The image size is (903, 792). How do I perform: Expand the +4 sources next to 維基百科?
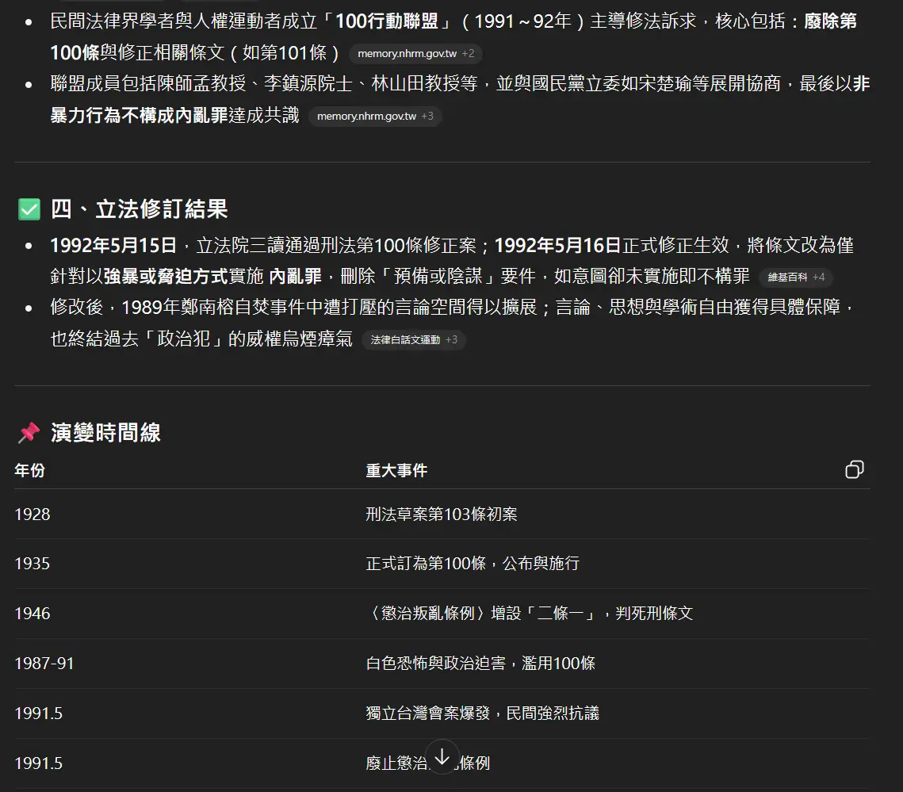click(820, 277)
